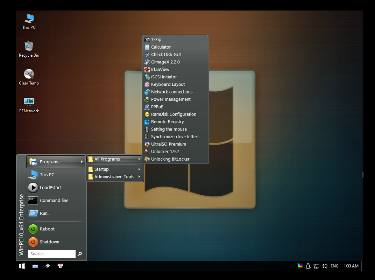This screenshot has width=375, height=280.
Task: Click Shutdown in Start menu
Action: coord(56,242)
